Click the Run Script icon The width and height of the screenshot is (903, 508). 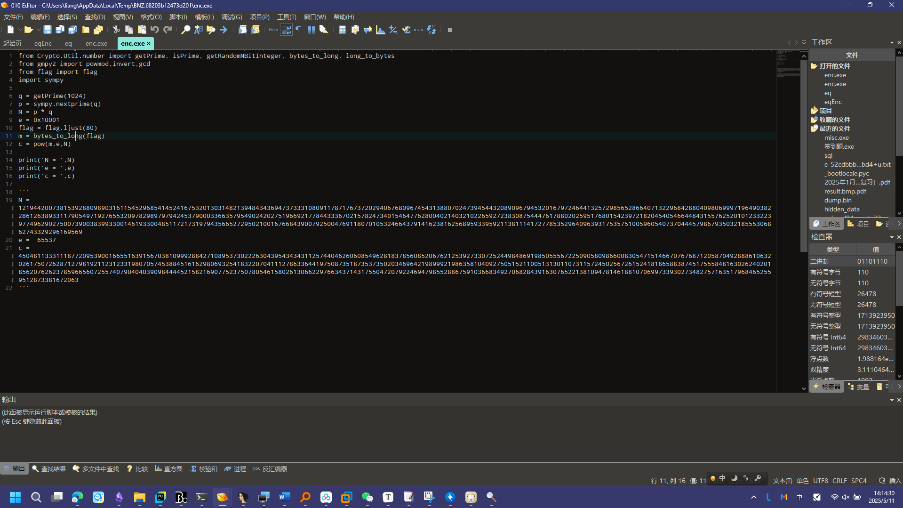pos(242,30)
